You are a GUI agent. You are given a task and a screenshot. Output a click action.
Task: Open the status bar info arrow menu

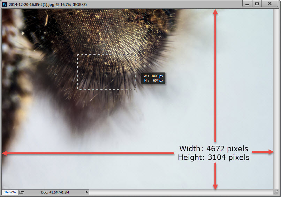[87, 192]
